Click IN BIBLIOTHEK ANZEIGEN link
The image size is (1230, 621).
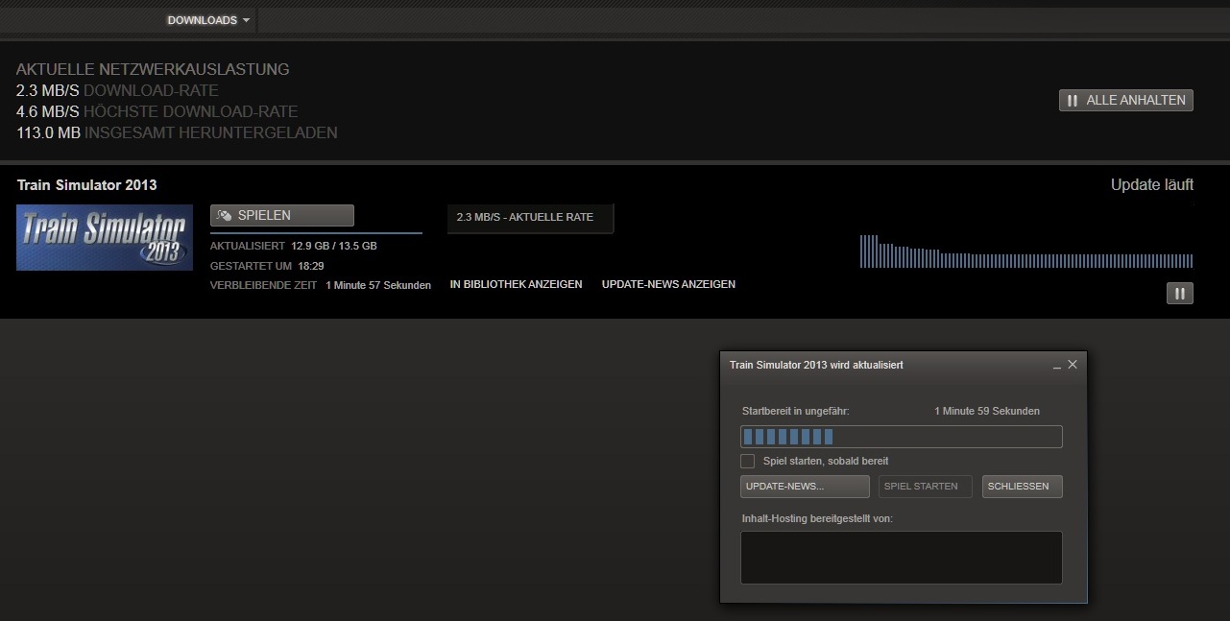coord(516,284)
